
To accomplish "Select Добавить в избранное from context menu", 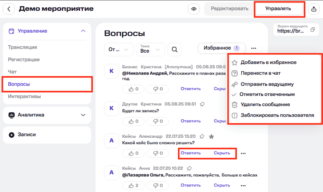I will [268, 62].
